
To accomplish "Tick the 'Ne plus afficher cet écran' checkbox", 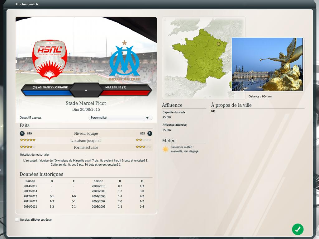I will (17, 220).
